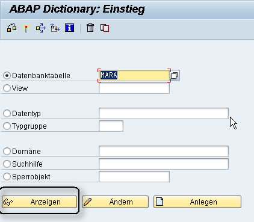
Task: Select the Datentyp radio button
Action: coord(7,113)
